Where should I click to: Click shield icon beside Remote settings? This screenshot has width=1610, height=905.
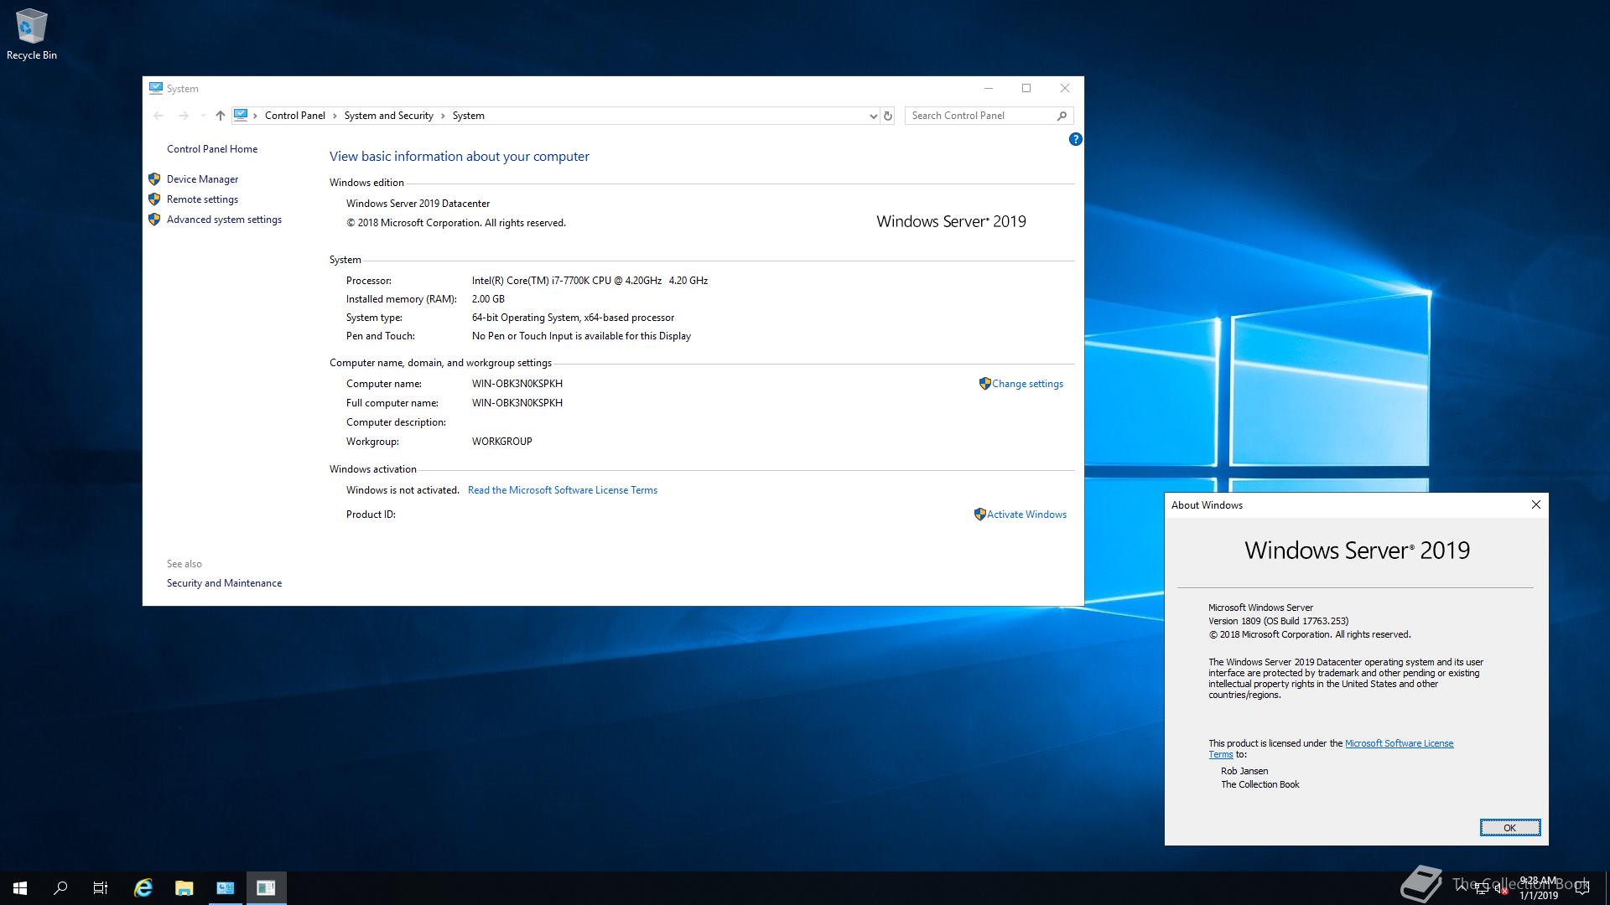154,199
